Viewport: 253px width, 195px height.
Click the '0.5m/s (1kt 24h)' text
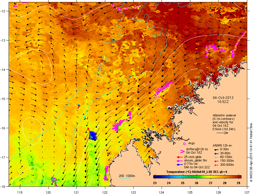tap(224, 129)
